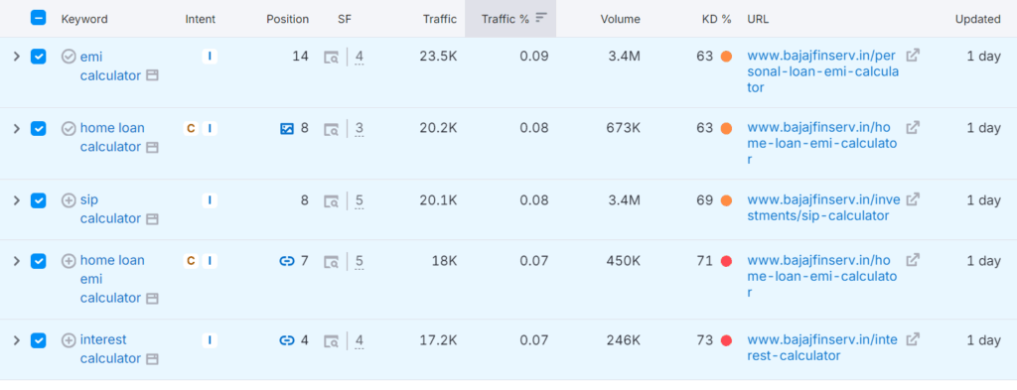This screenshot has height=390, width=1017.
Task: Click SF count 4 in emi calculator row
Action: tap(360, 57)
